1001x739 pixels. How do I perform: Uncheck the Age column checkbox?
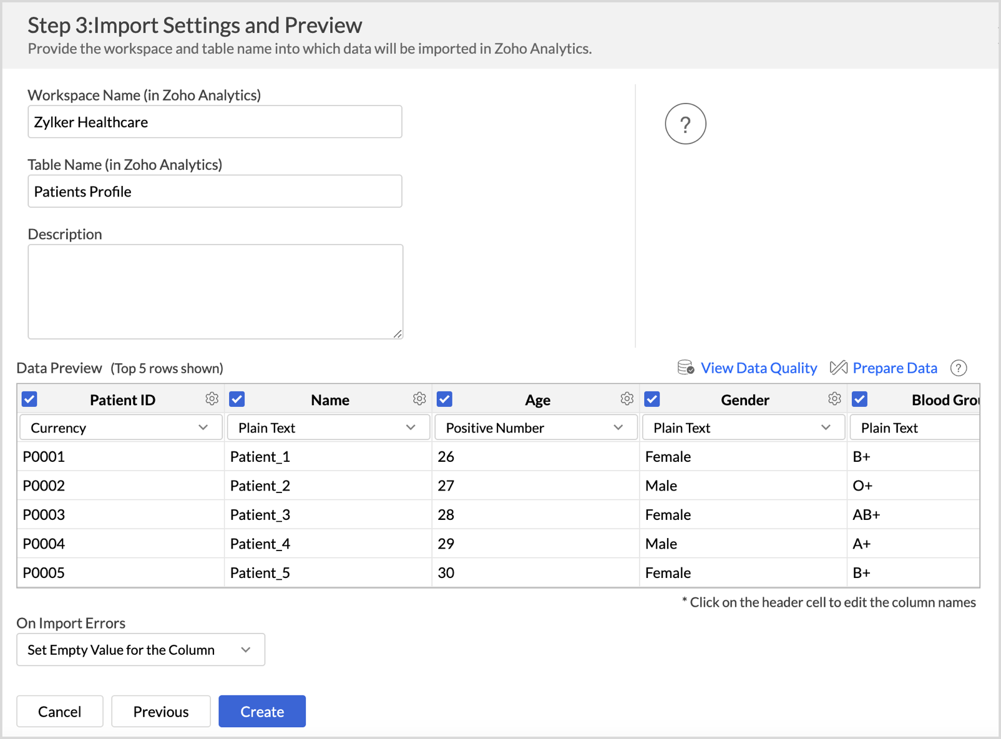click(x=444, y=399)
